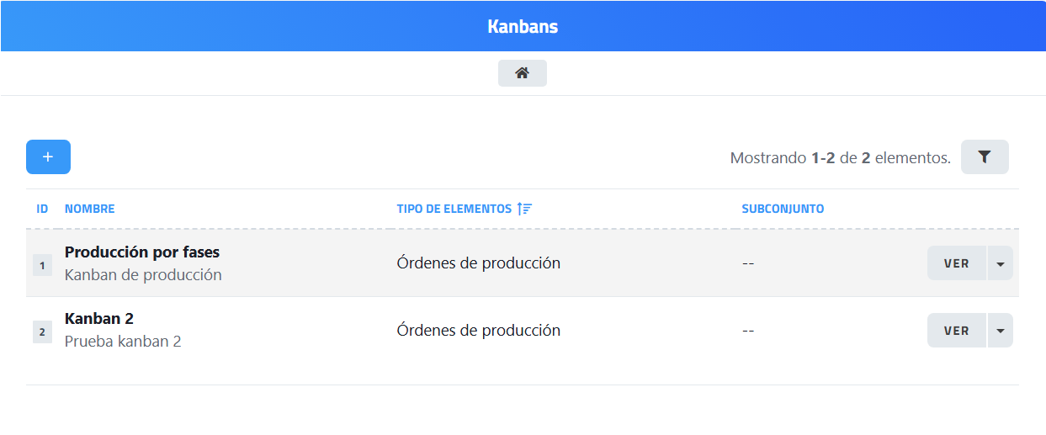Sort by Tipo de Elementos header
This screenshot has height=435, width=1046.
(x=454, y=209)
